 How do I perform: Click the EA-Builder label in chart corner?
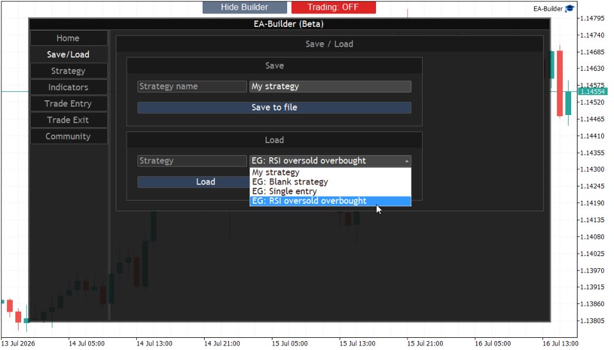[548, 8]
